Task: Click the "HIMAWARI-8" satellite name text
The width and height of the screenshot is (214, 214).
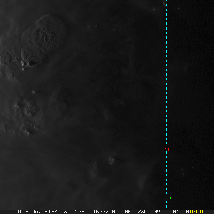Action: (41, 212)
